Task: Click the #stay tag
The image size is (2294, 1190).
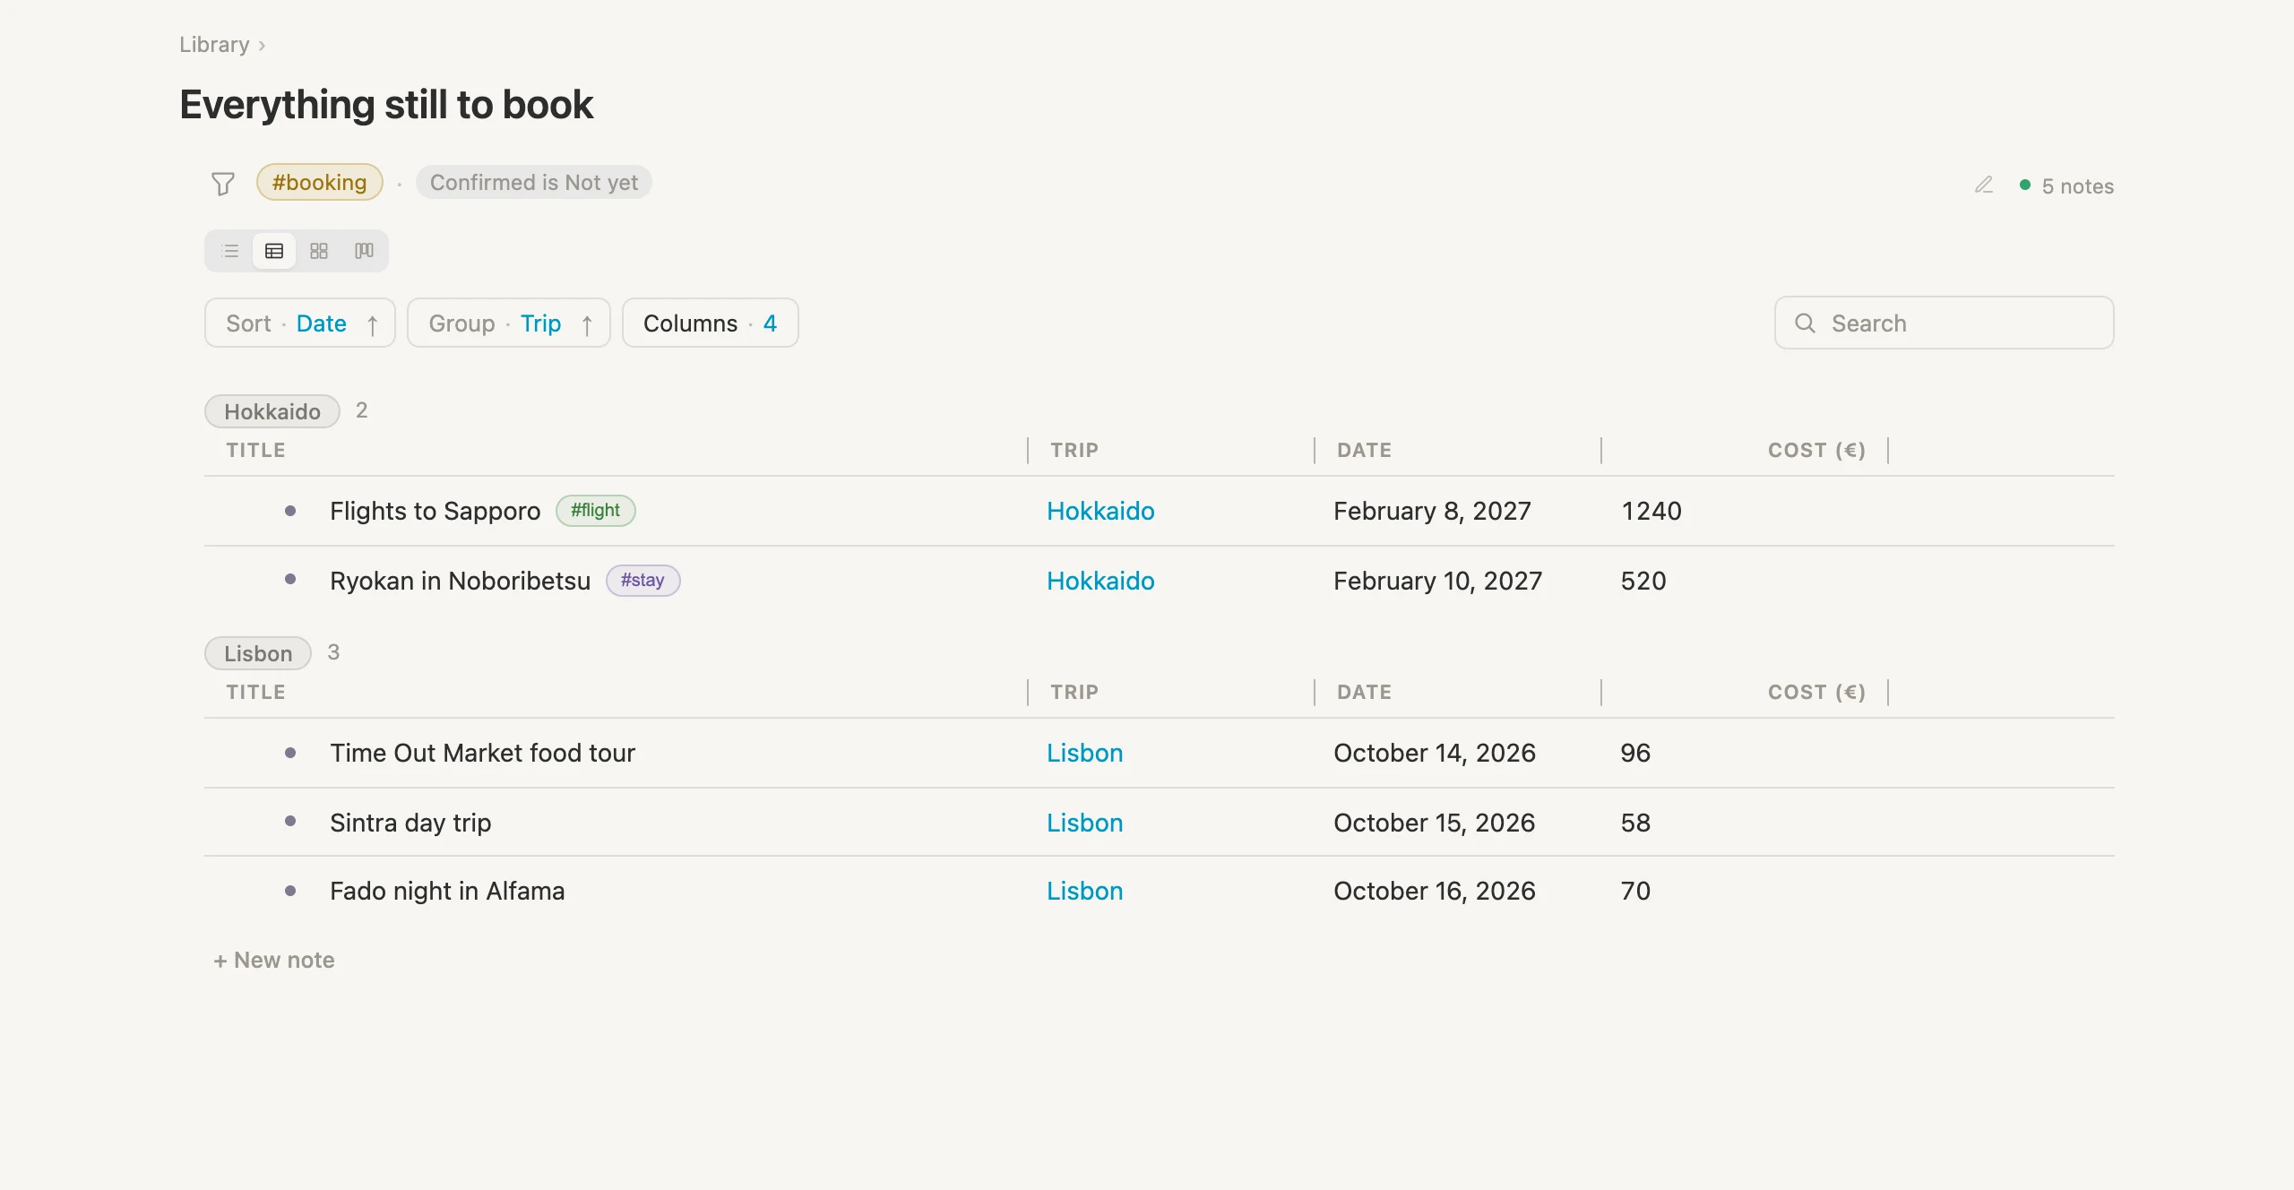Action: (x=642, y=580)
